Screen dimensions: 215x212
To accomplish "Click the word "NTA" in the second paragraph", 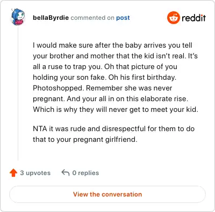I will 40,129.
